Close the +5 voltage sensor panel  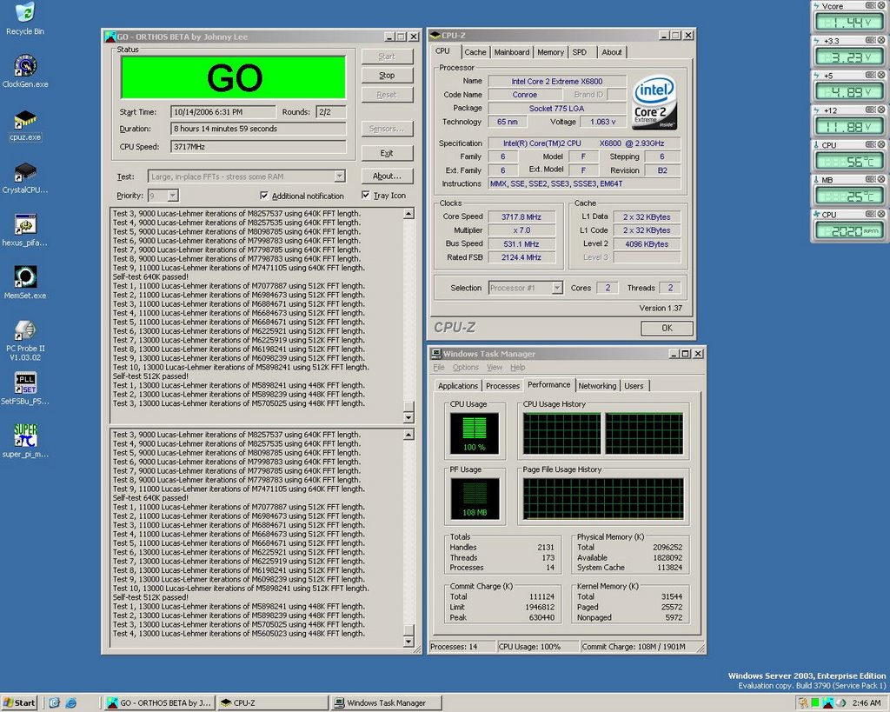[881, 75]
